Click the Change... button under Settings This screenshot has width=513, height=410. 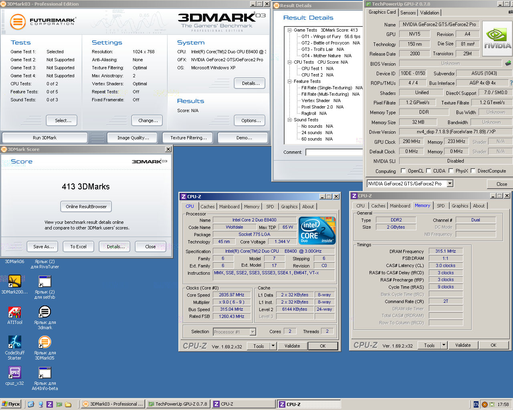[148, 121]
